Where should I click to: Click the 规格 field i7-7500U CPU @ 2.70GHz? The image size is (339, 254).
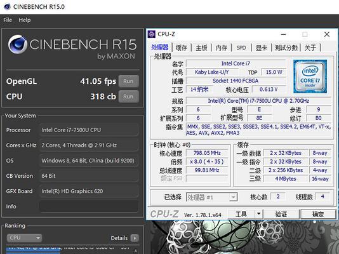point(258,101)
